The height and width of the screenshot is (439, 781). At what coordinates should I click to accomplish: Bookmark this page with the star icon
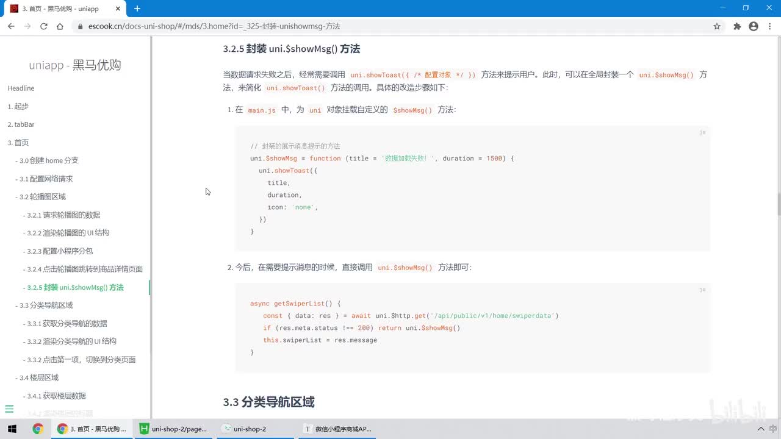717,26
